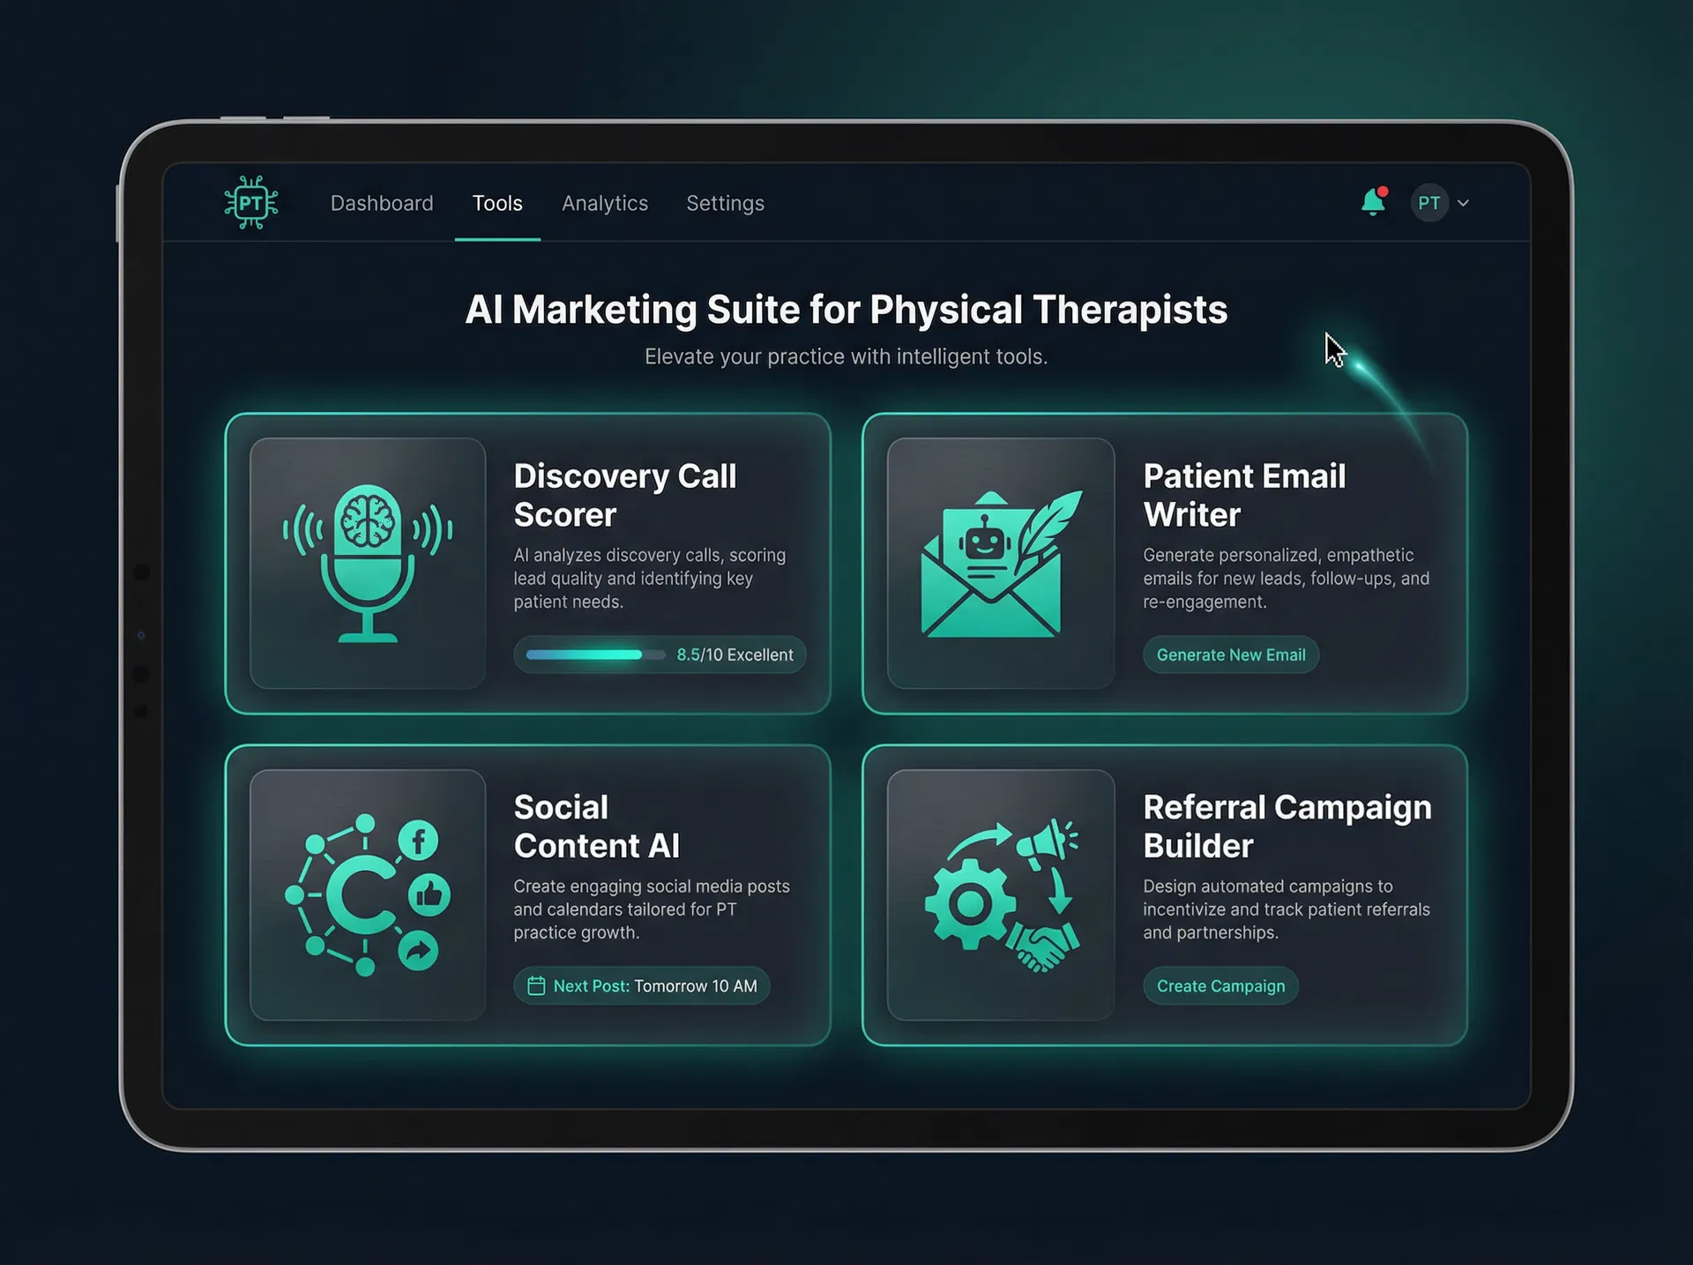Select the Discovery Call microphone icon
Image resolution: width=1693 pixels, height=1265 pixels.
click(367, 562)
